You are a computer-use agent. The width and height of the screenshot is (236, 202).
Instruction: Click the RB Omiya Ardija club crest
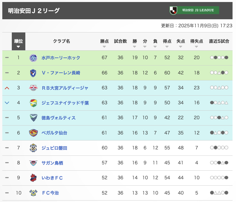tap(33, 88)
